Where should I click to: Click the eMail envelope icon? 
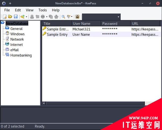click(x=7, y=49)
